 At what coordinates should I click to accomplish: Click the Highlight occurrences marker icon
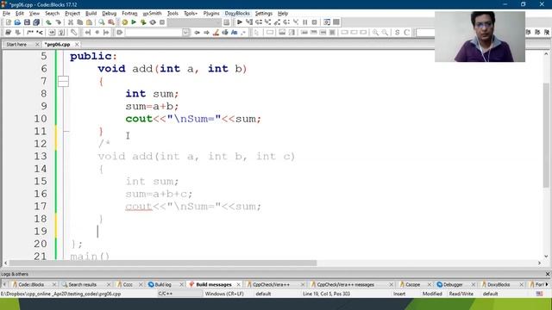216,33
